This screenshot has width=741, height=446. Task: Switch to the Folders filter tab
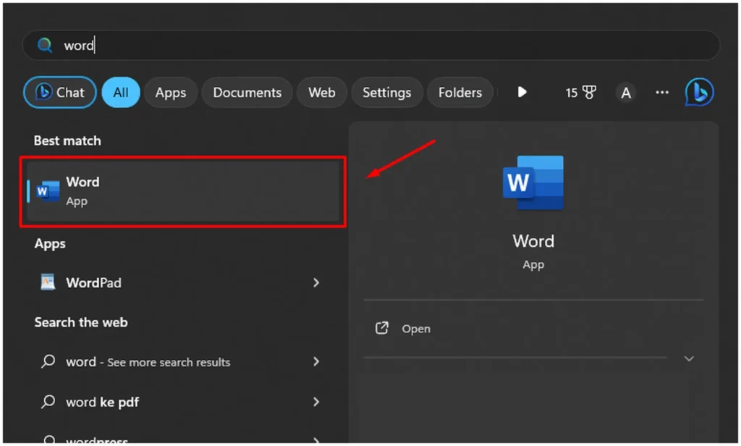(460, 92)
